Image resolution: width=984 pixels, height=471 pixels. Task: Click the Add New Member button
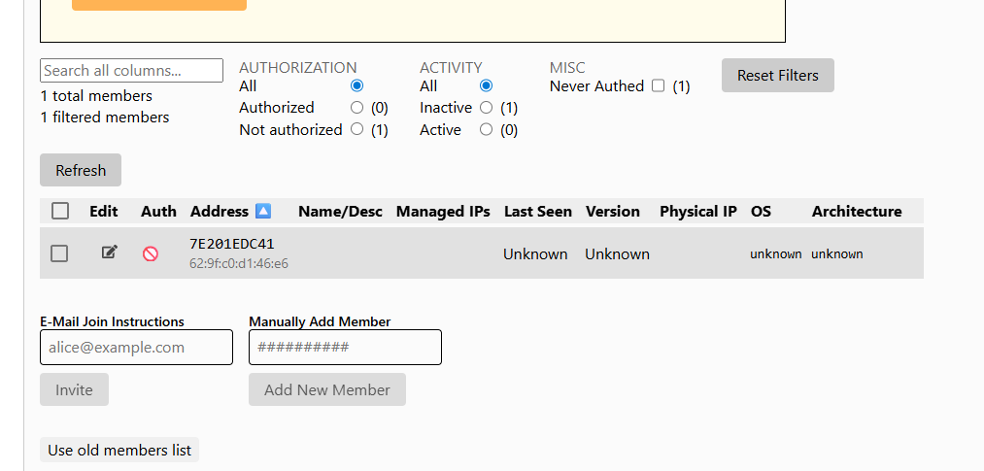[327, 389]
